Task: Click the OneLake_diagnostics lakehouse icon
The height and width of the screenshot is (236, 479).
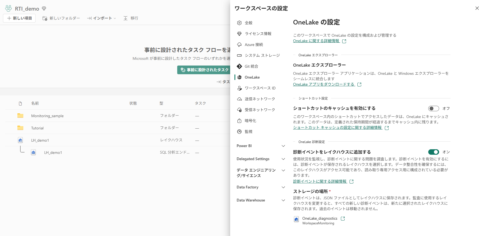Action: [296, 219]
